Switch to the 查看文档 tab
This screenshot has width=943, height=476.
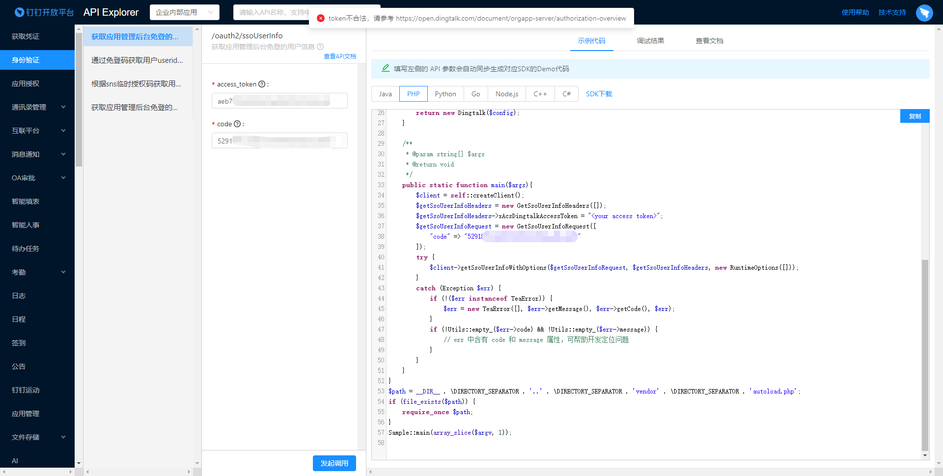(x=709, y=41)
